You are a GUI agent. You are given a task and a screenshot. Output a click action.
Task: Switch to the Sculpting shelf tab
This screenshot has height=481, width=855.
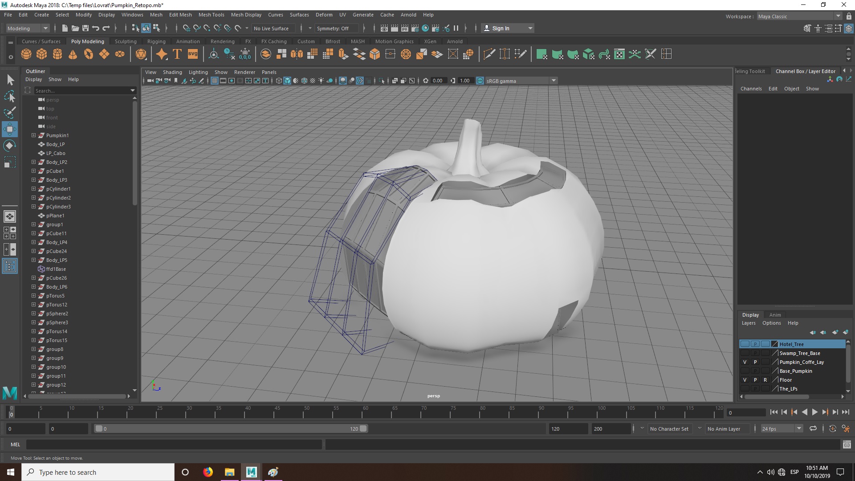(x=126, y=41)
